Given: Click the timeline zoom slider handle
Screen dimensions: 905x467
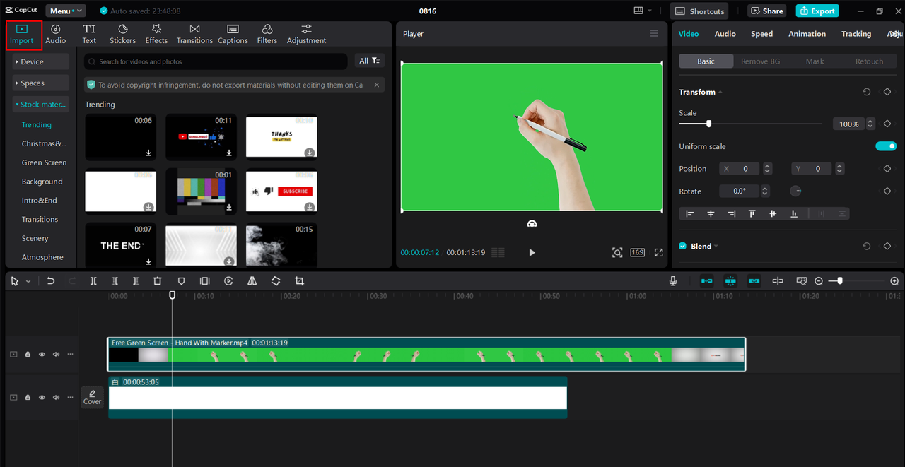Looking at the screenshot, I should click(x=839, y=280).
